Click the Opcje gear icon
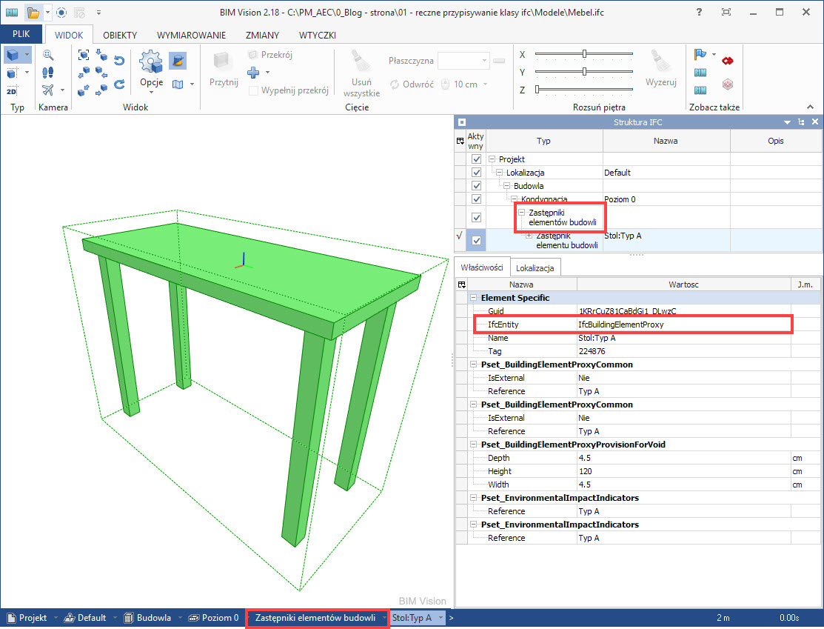Screen dimensions: 824x629 point(151,61)
